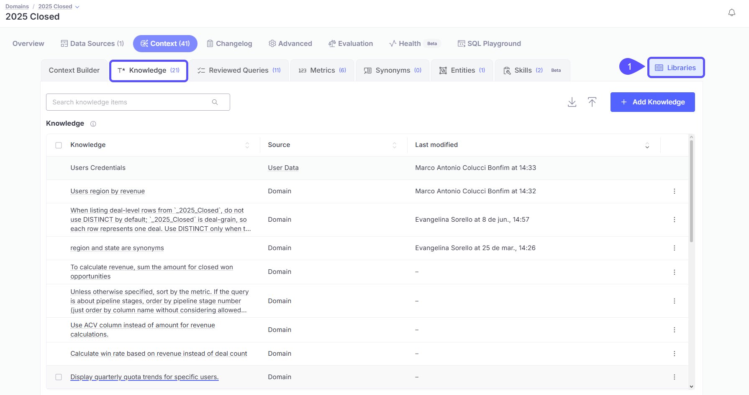Open the Entities (1) sub-tab
Image resolution: width=749 pixels, height=395 pixels.
(x=462, y=70)
